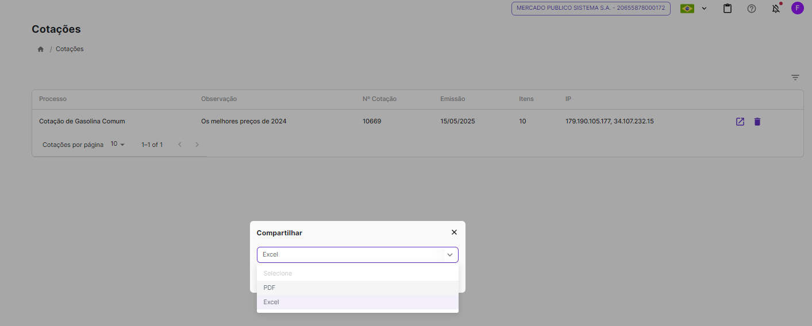Collapse the share format dropdown chevron

pyautogui.click(x=450, y=255)
